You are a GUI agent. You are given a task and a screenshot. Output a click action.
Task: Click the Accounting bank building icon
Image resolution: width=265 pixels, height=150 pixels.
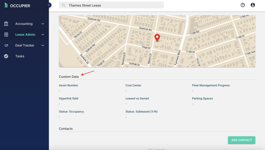click(x=6, y=24)
